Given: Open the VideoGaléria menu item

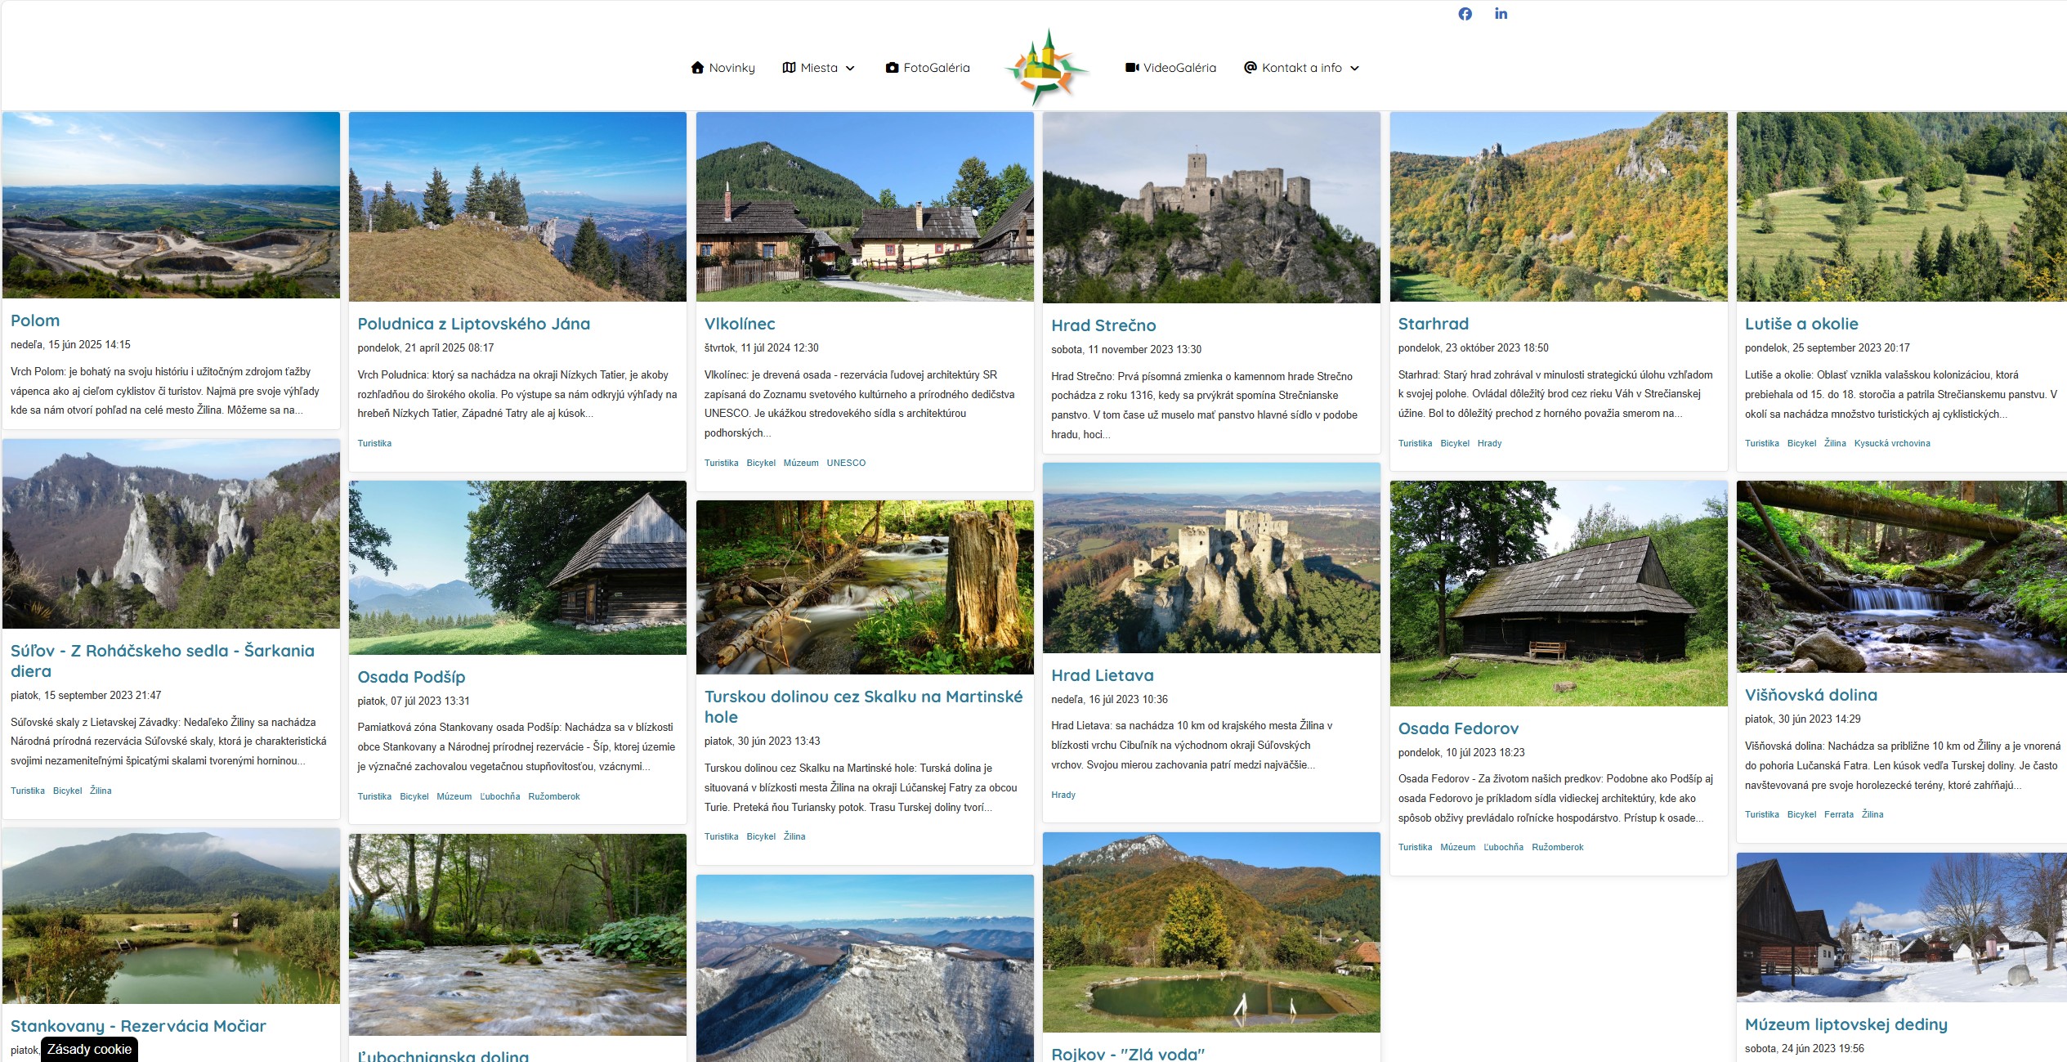Looking at the screenshot, I should pos(1179,68).
